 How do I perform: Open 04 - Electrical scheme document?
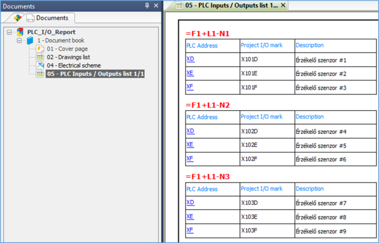coord(74,65)
